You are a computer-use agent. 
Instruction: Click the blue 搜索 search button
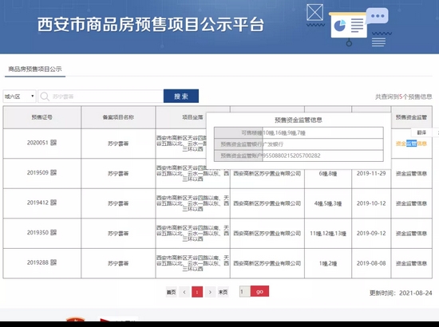[x=181, y=97]
